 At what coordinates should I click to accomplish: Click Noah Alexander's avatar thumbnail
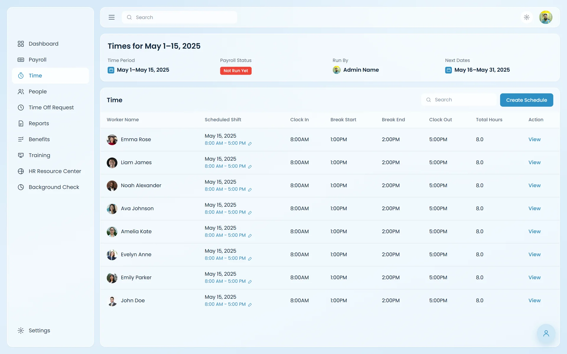[112, 186]
